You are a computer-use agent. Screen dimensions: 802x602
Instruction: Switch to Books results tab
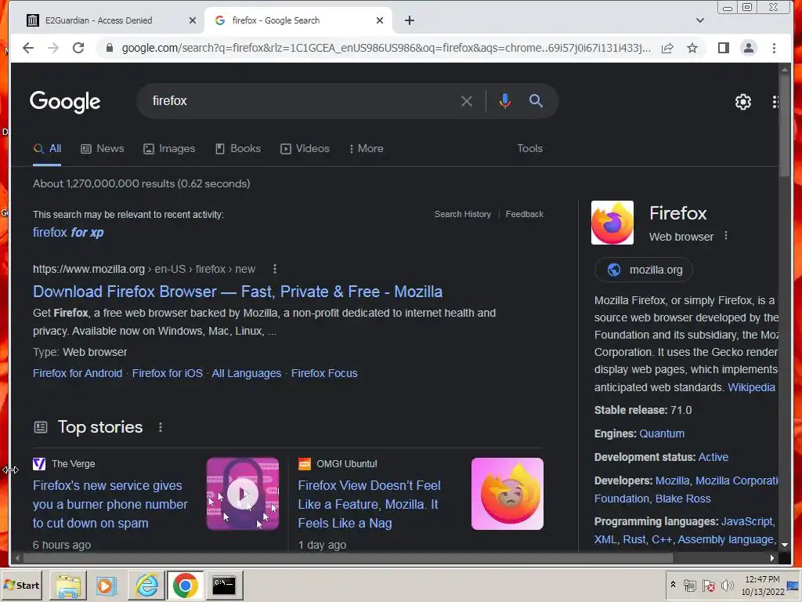pos(238,148)
